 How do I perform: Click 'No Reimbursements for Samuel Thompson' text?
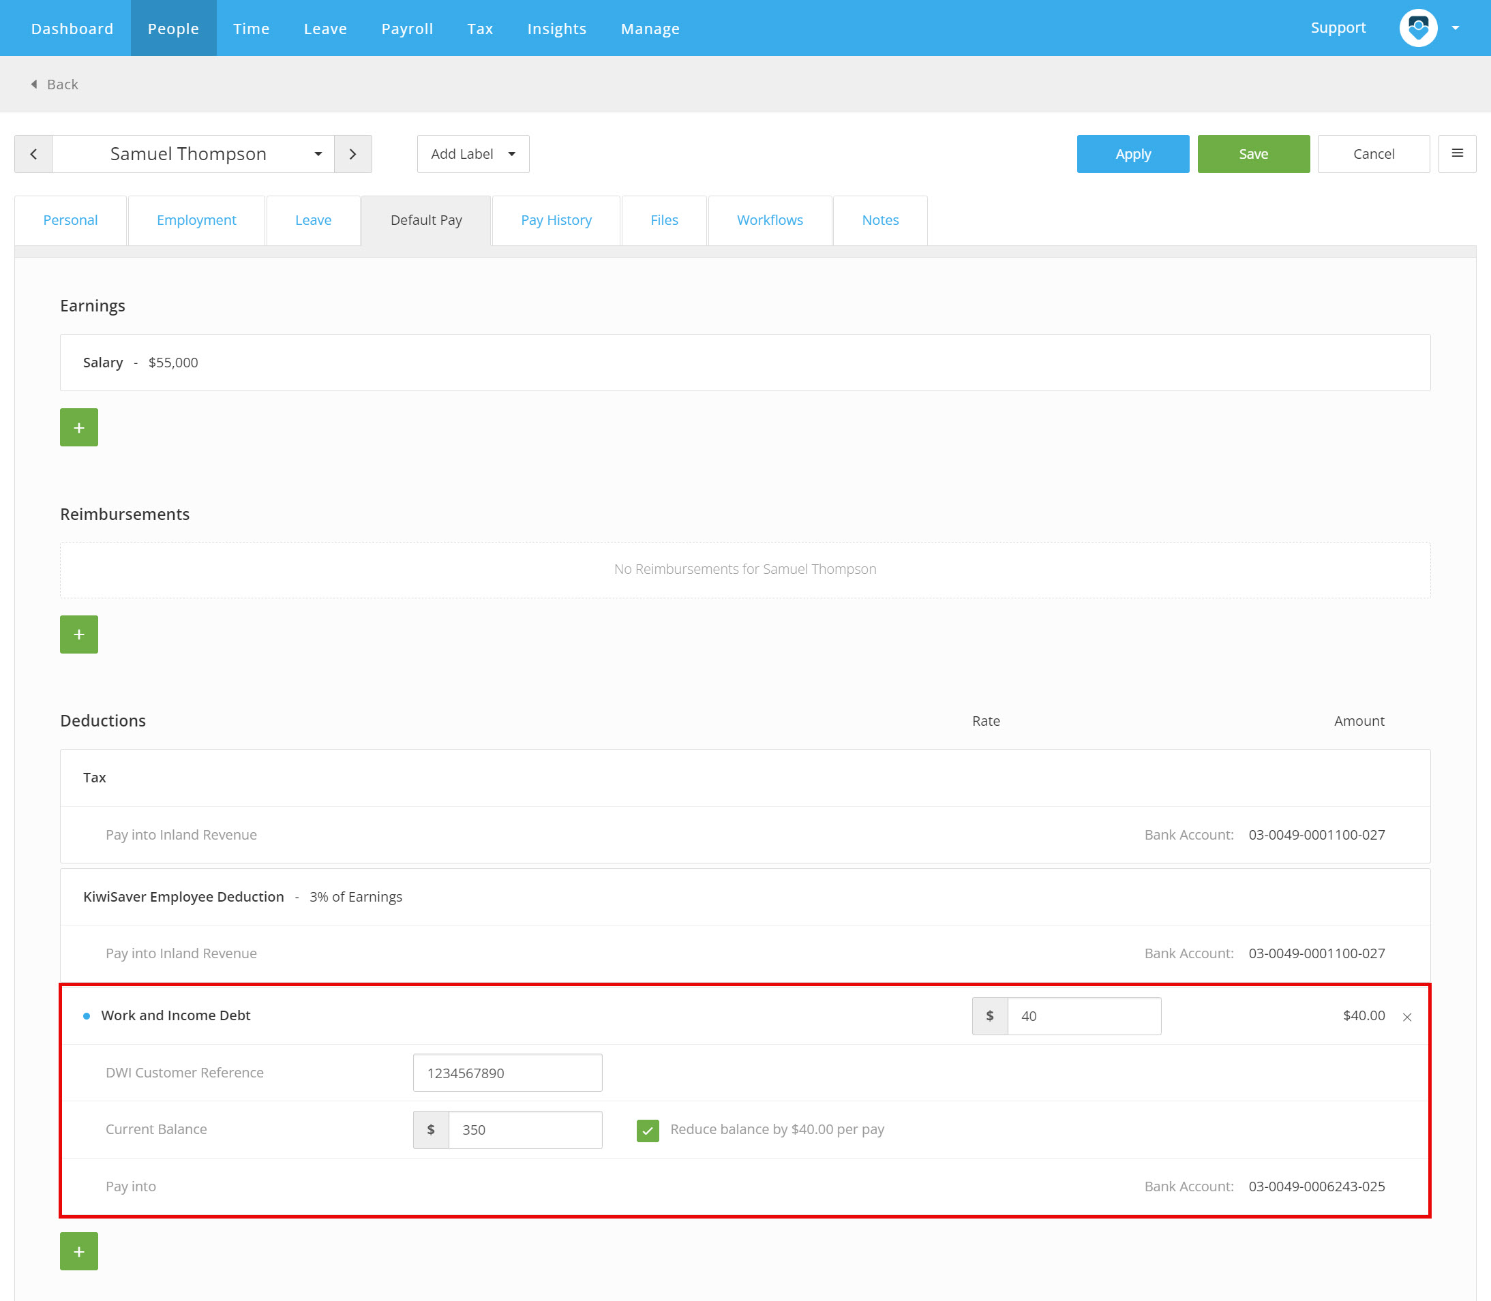click(x=745, y=569)
